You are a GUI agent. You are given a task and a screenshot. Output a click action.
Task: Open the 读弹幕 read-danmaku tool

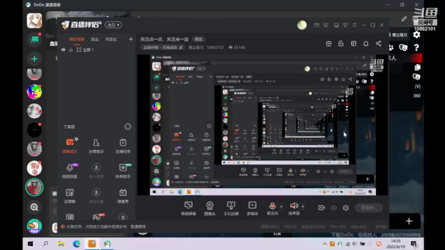point(70,196)
